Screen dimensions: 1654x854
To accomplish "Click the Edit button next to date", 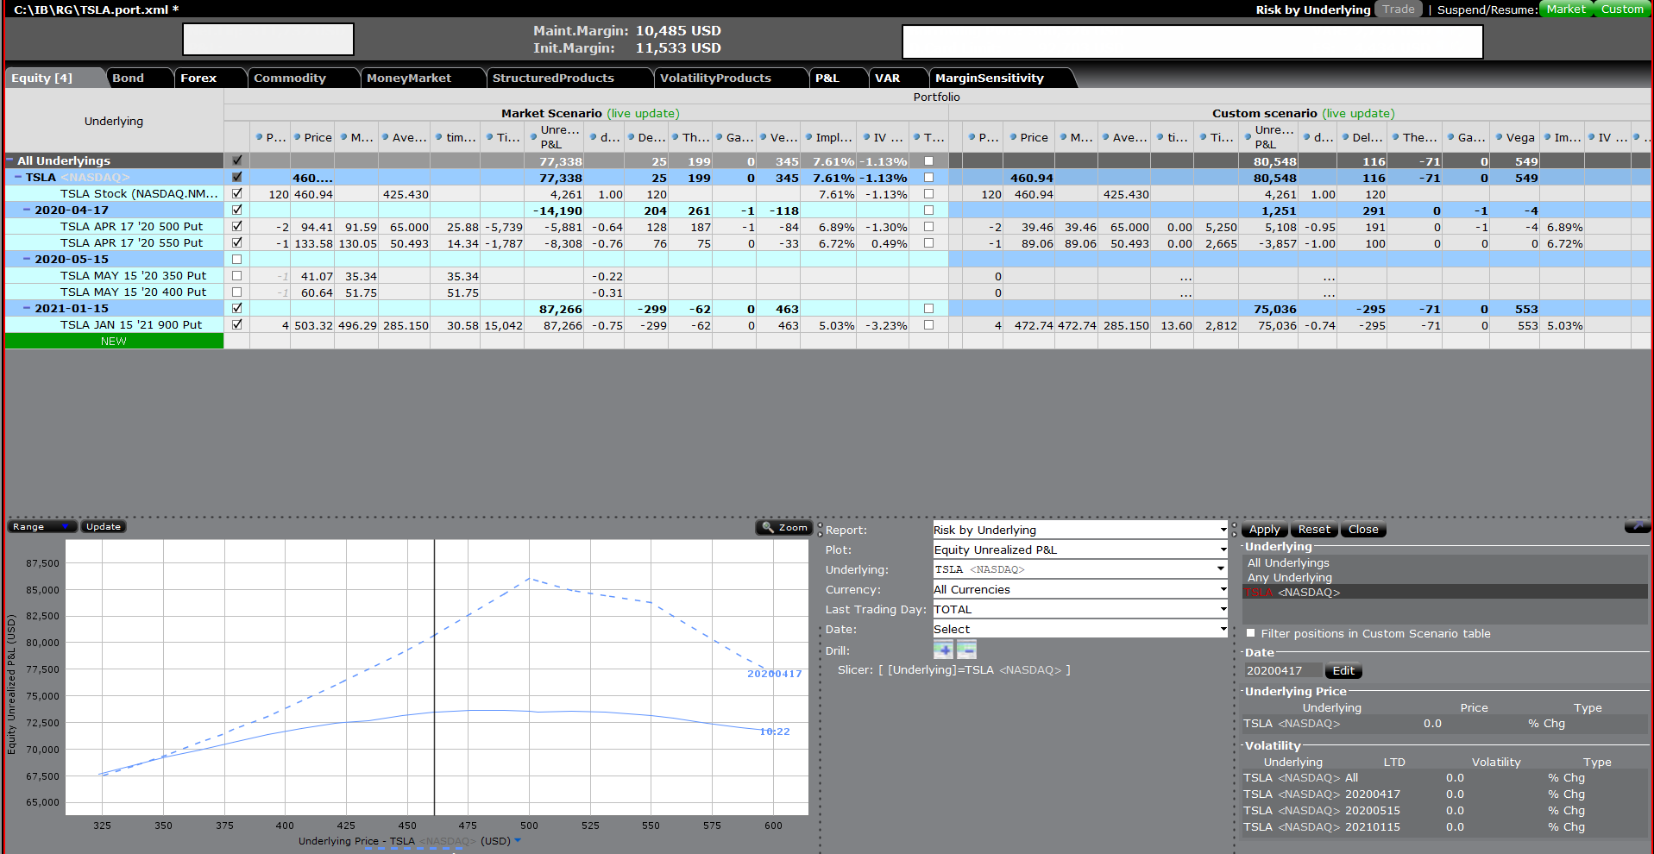I will click(1343, 670).
